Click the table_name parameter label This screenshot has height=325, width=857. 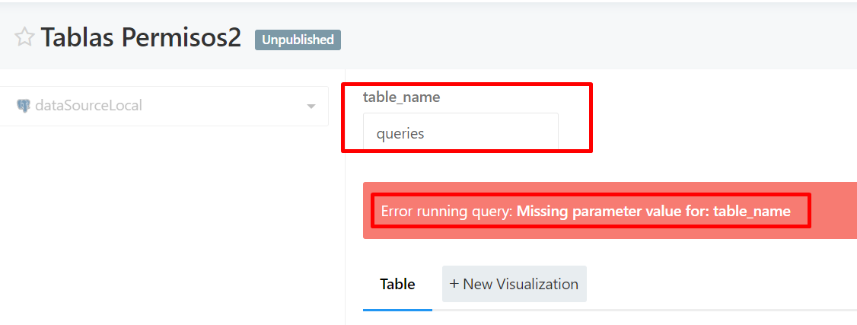402,97
